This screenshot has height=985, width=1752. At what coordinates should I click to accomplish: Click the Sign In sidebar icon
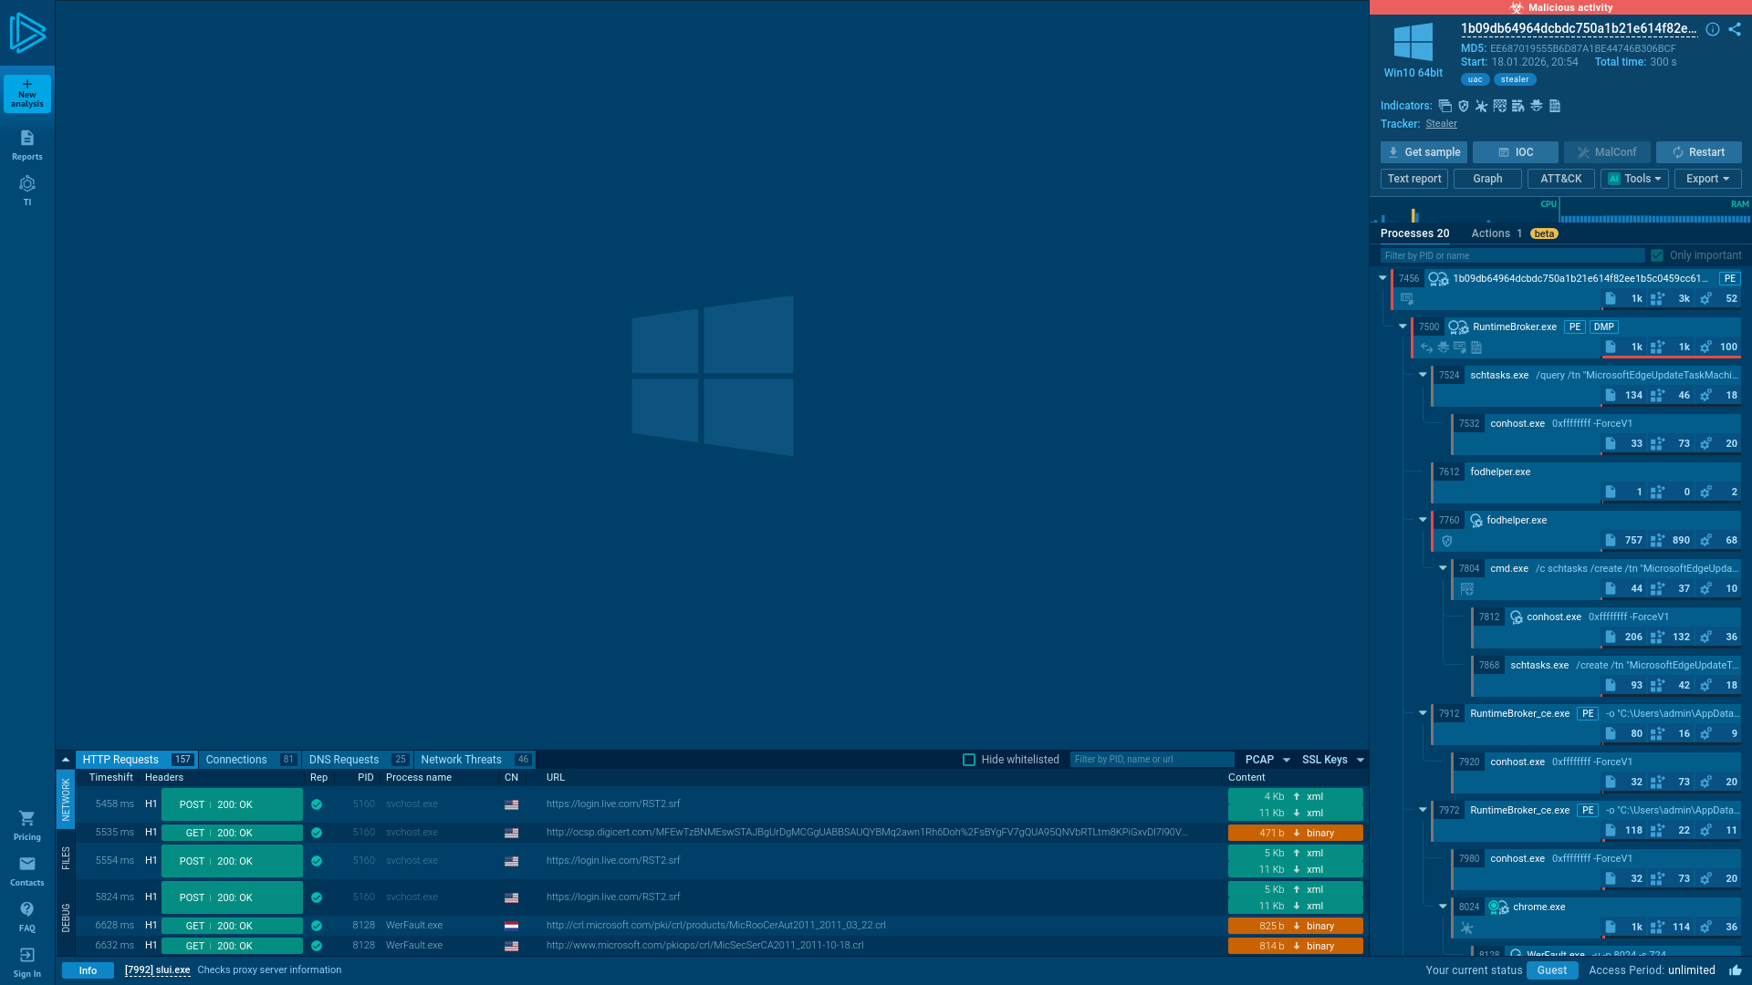[27, 955]
